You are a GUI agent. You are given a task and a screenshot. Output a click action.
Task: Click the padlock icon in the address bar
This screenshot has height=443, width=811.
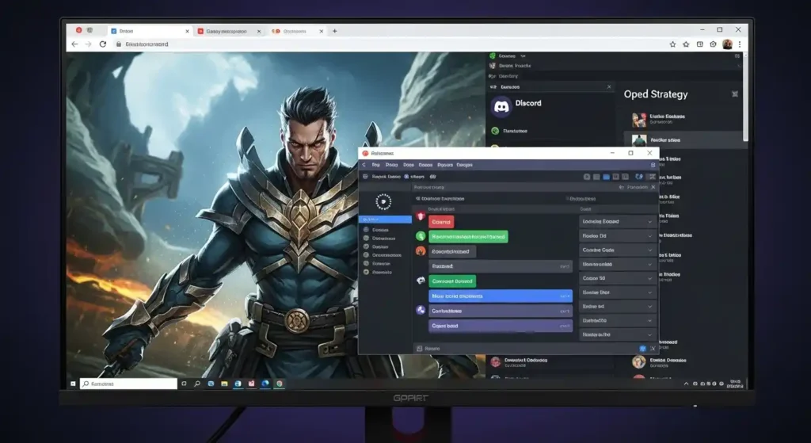[119, 44]
